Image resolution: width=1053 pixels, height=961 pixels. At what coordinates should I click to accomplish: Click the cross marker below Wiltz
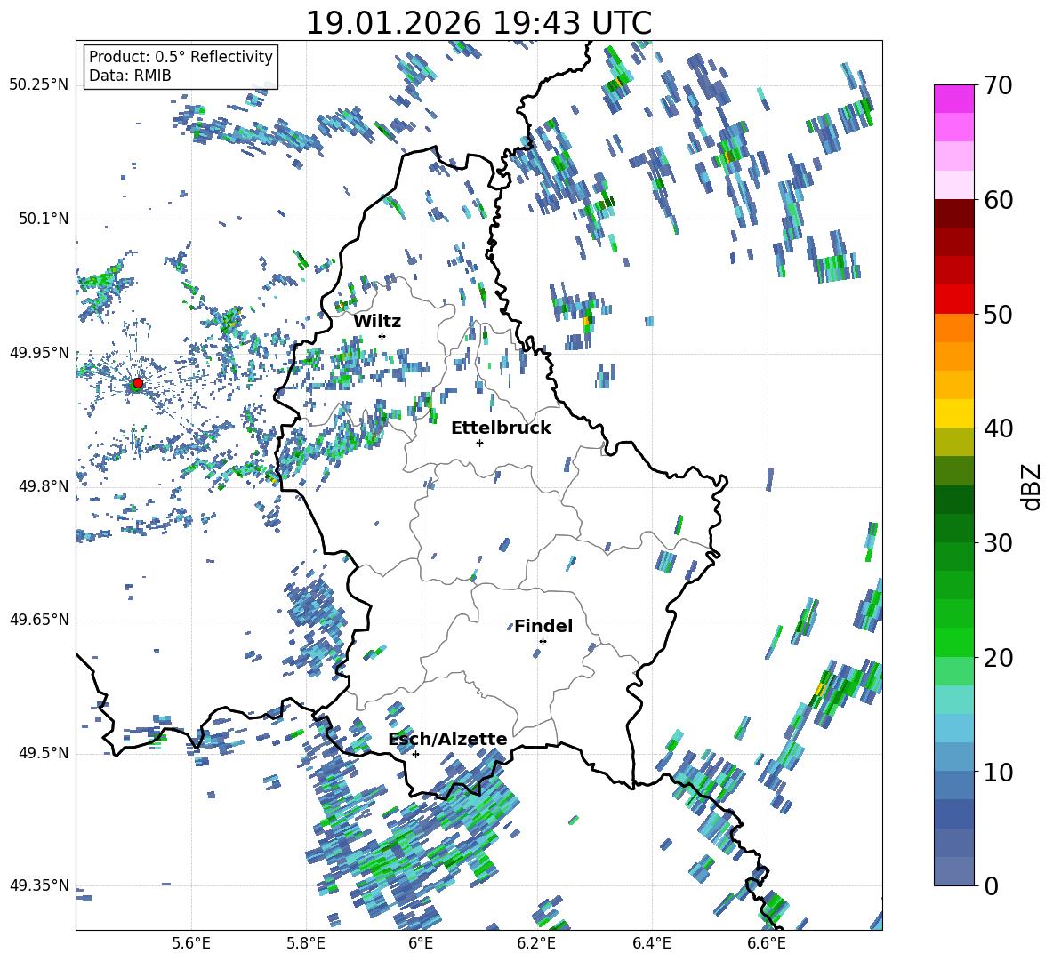tap(382, 336)
